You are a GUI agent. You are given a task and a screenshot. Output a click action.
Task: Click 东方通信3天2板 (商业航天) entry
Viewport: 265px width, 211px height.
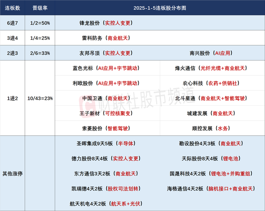(106, 174)
